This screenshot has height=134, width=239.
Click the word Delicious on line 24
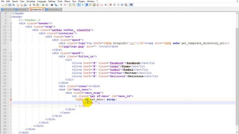pos(136,76)
